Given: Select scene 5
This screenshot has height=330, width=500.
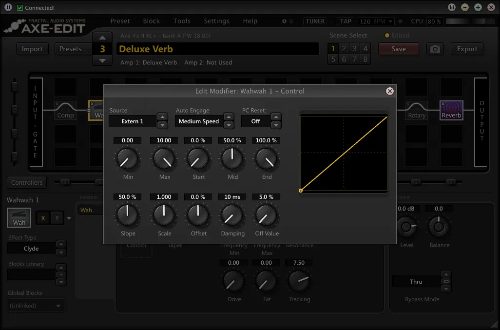Looking at the screenshot, I should click(333, 59).
